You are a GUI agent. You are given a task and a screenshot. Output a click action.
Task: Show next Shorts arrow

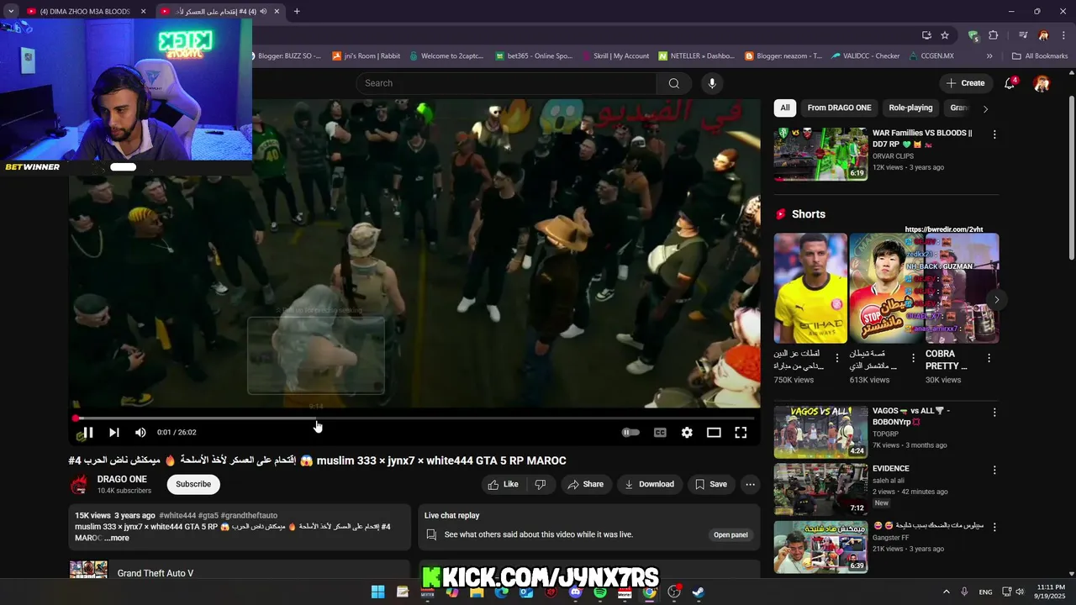(x=996, y=300)
